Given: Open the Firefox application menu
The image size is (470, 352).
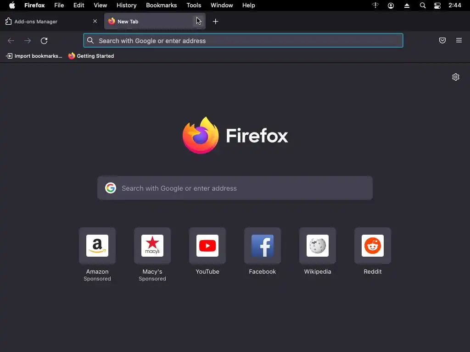Looking at the screenshot, I should coord(34,5).
